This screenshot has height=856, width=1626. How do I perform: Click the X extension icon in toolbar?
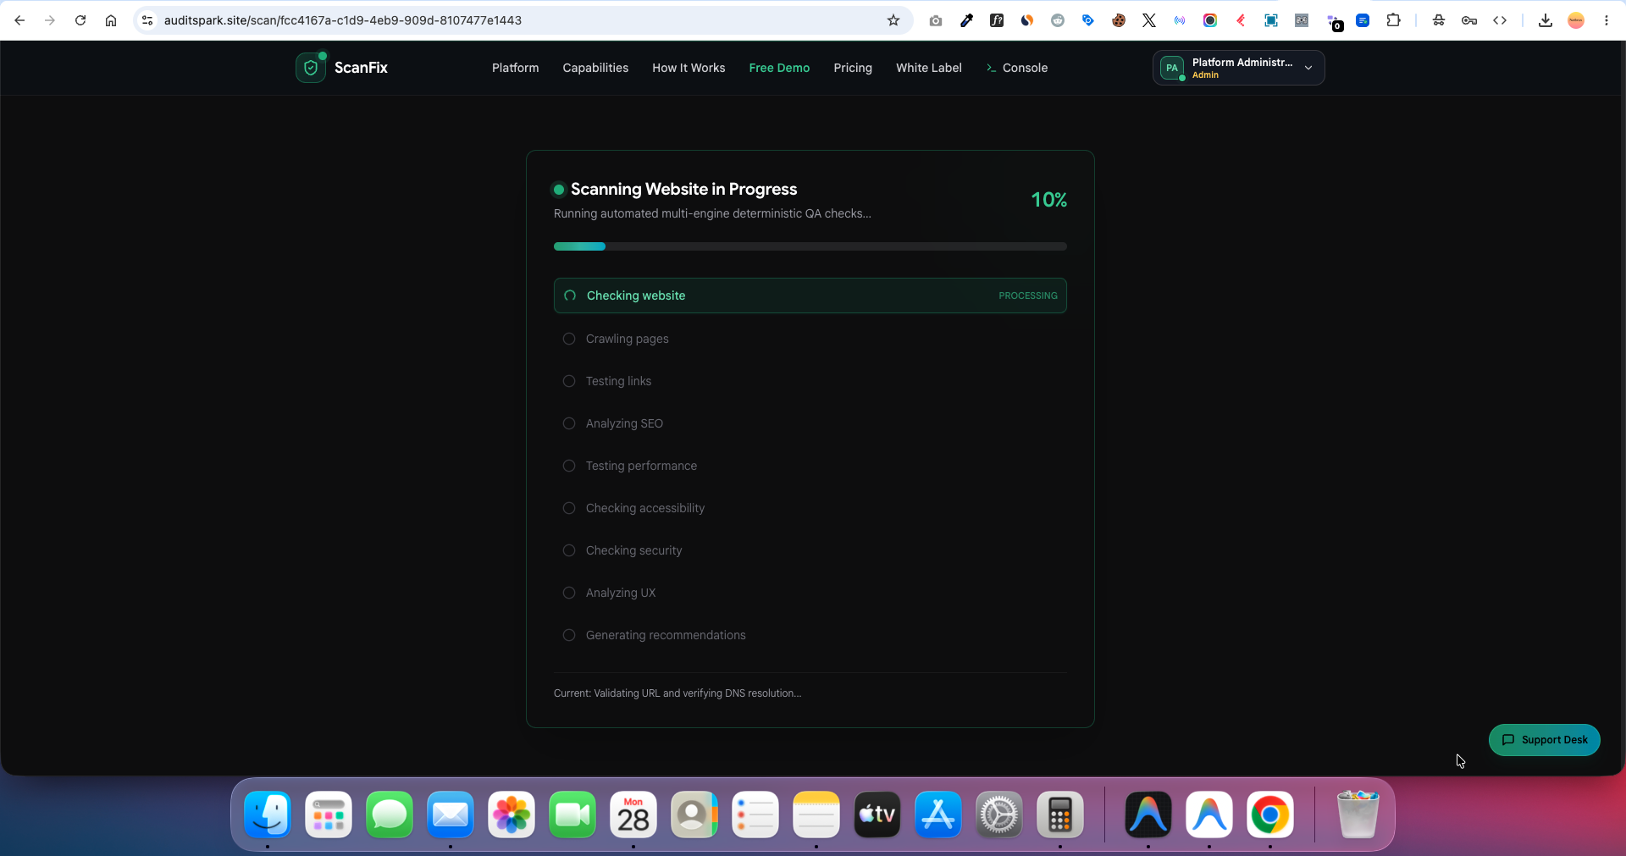[1149, 20]
